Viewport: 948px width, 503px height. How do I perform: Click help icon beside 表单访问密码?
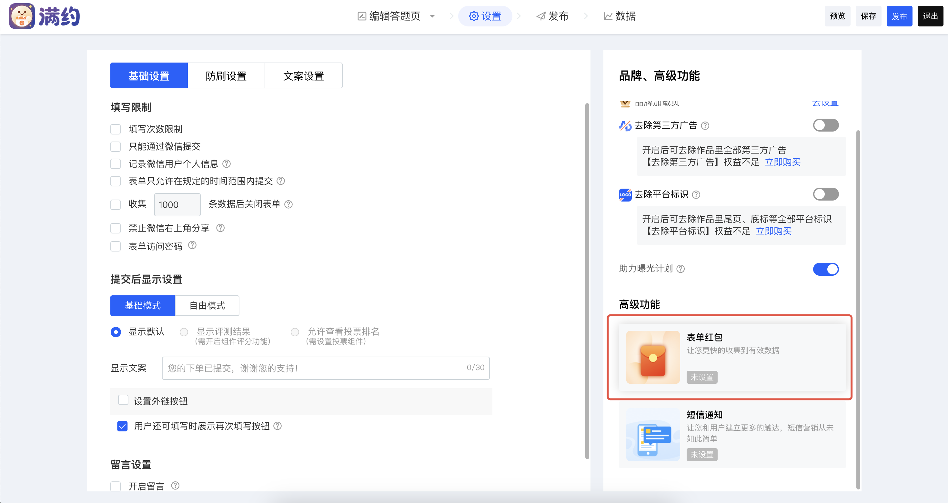[x=192, y=245]
